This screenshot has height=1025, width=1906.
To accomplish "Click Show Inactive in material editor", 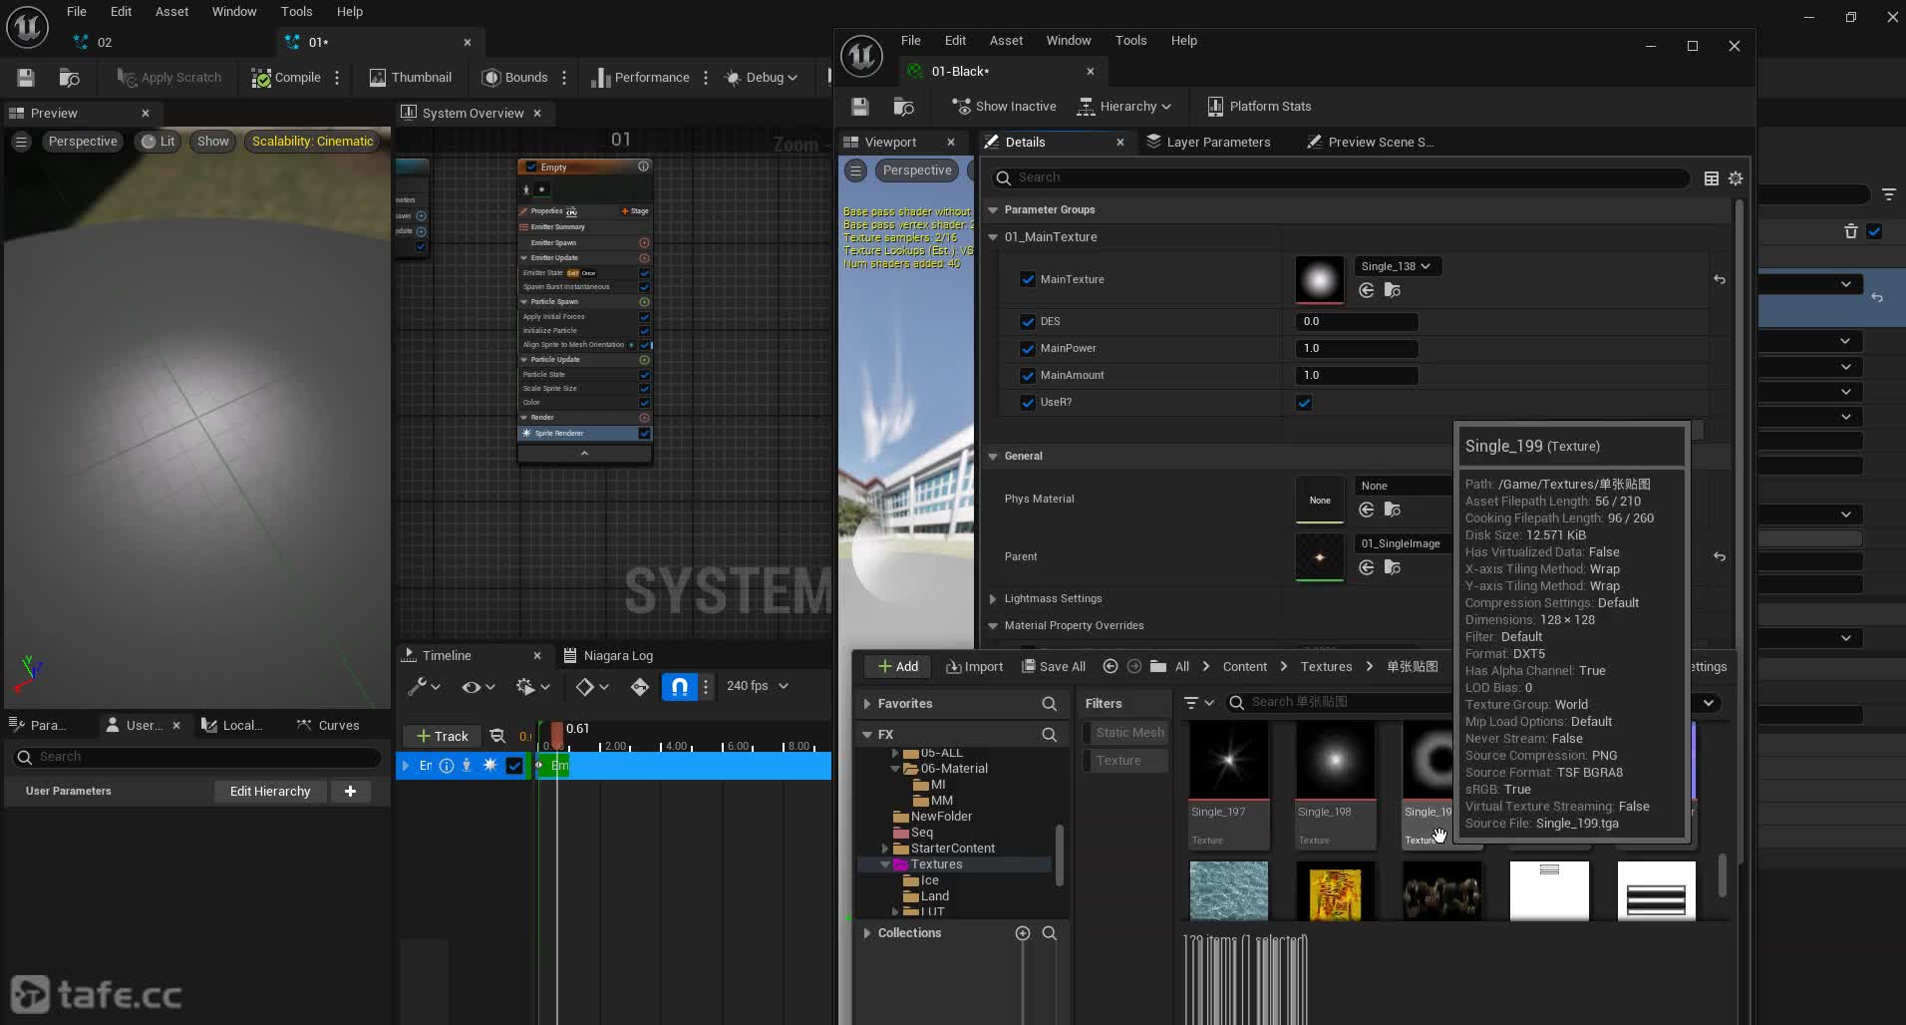I will (1004, 107).
